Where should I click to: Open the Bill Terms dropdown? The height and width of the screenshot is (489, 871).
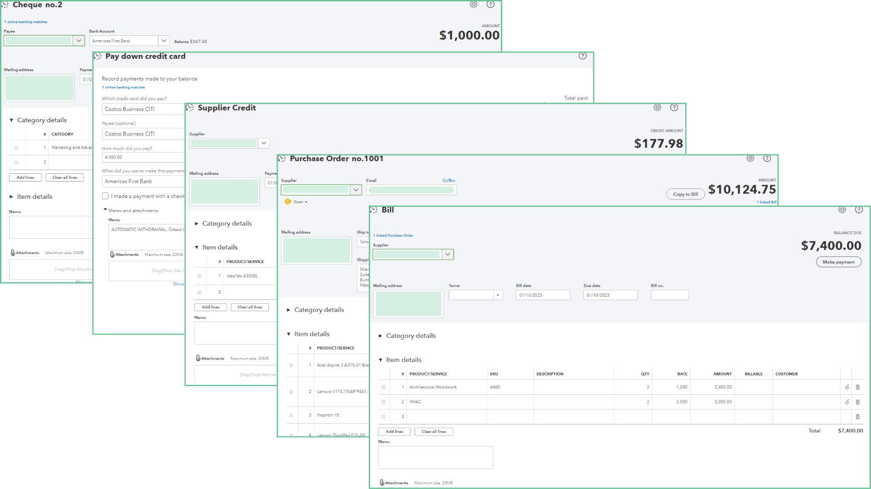(498, 295)
